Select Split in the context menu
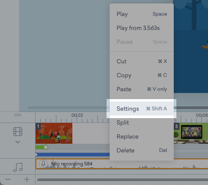The height and width of the screenshot is (185, 208). click(x=142, y=122)
